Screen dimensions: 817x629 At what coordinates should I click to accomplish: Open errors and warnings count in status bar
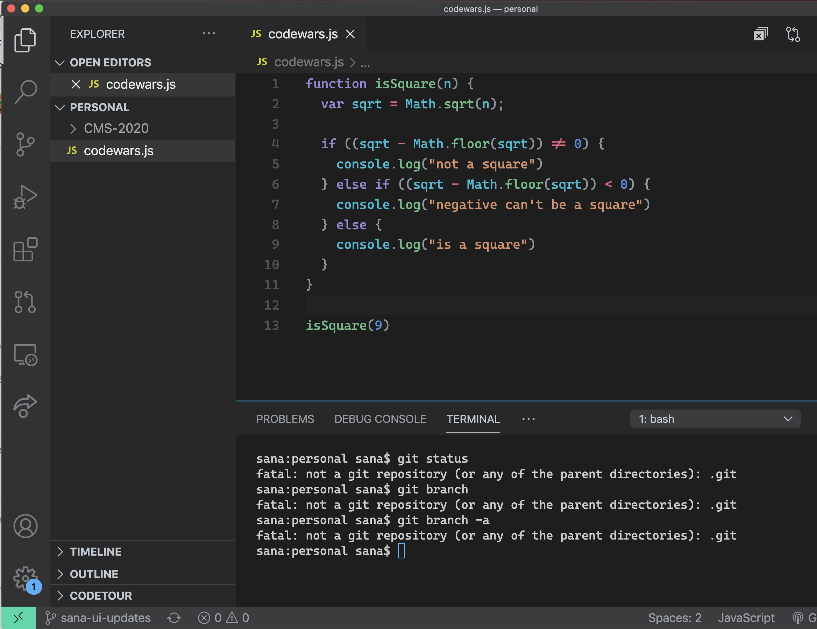pos(223,618)
